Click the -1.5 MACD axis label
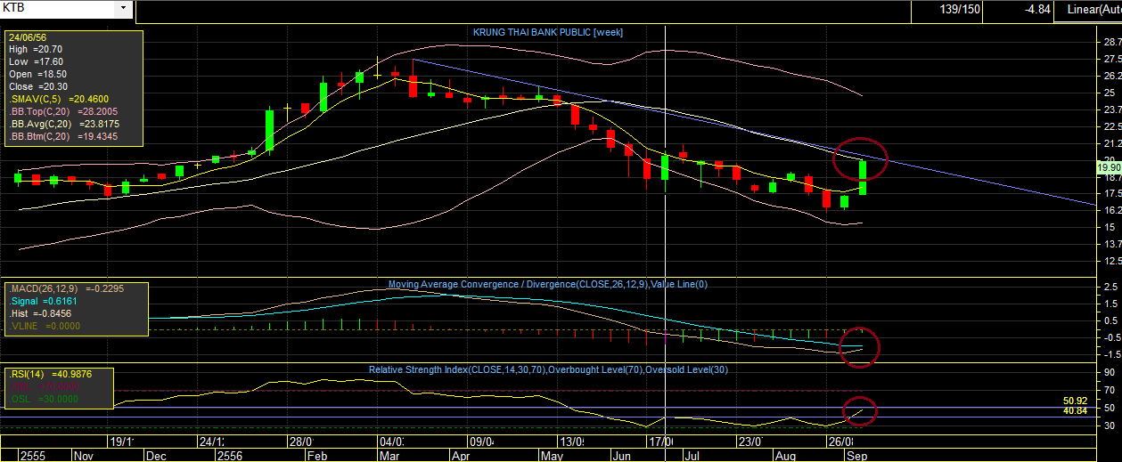This screenshot has width=1122, height=462. point(1110,353)
